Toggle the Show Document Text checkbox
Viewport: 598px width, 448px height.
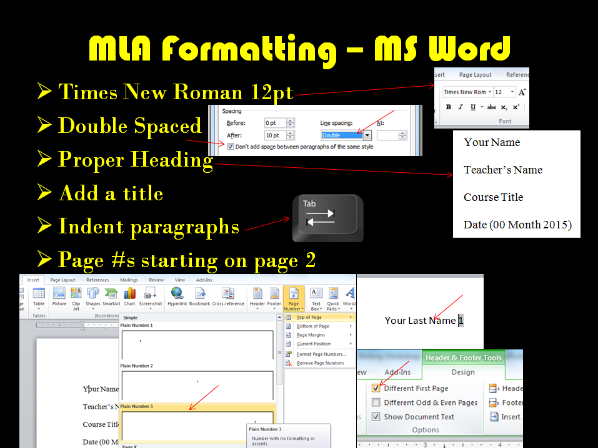pyautogui.click(x=376, y=417)
